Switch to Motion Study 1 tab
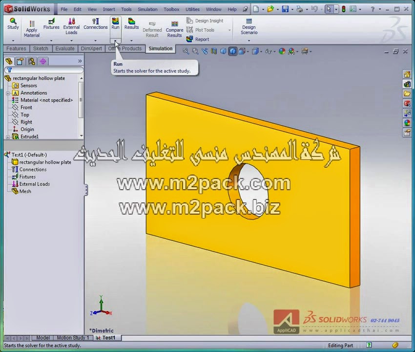 point(73,338)
